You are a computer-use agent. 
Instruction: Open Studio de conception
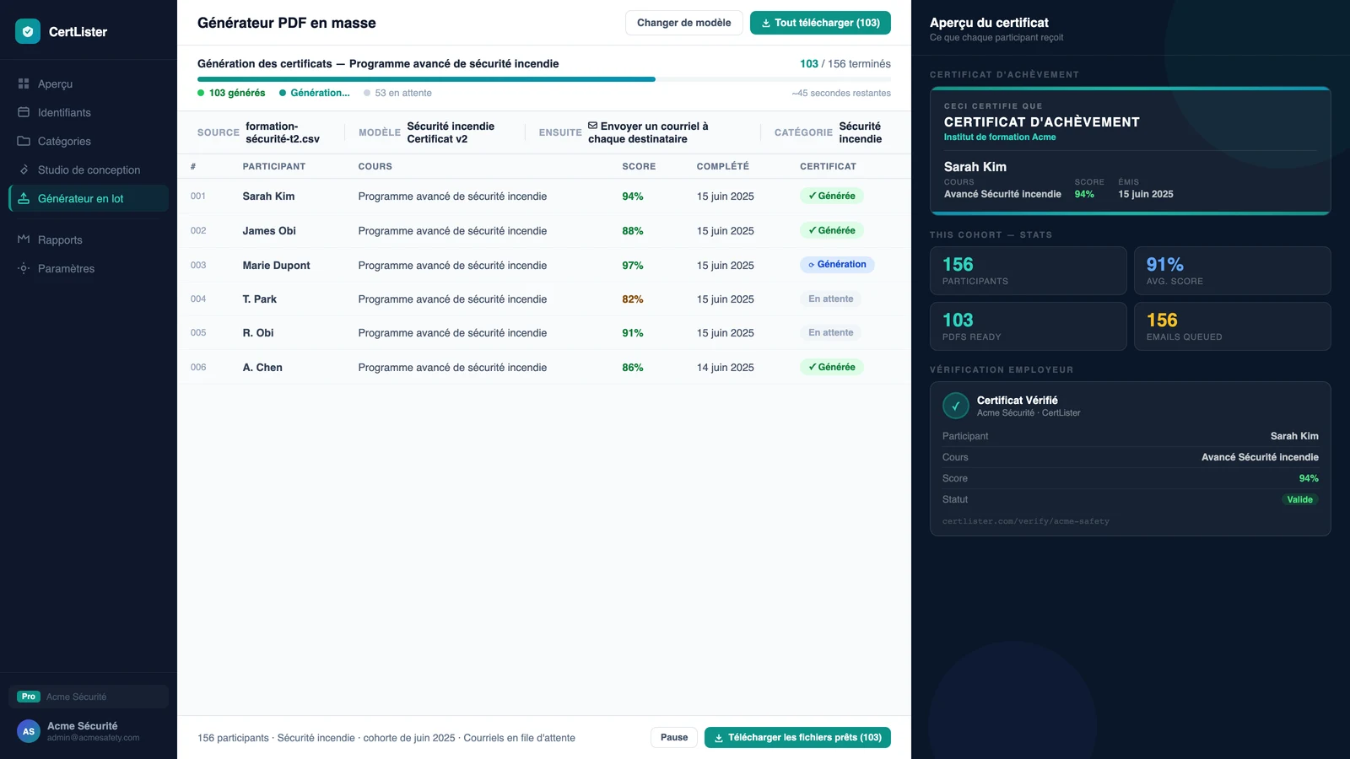click(89, 170)
